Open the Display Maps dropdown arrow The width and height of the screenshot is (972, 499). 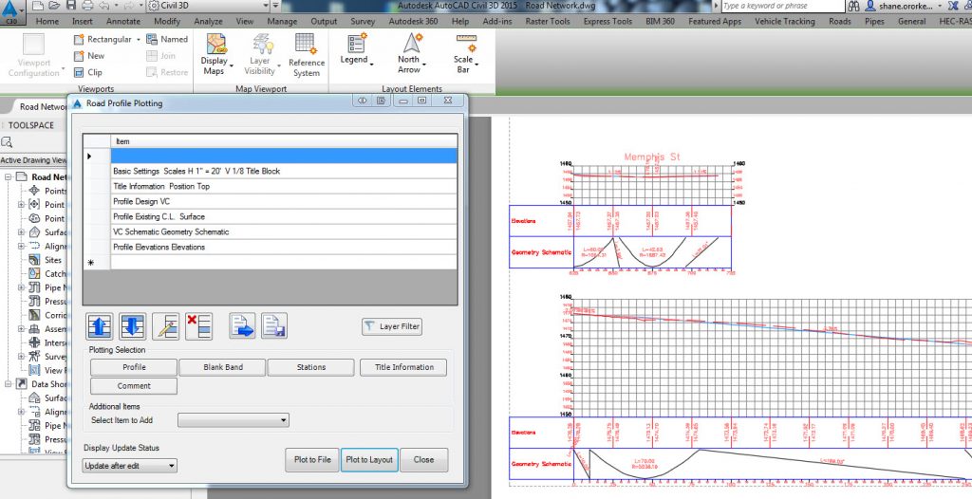(231, 65)
